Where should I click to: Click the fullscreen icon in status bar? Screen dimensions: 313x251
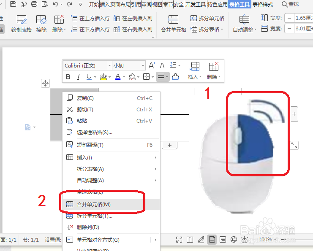pos(179,240)
